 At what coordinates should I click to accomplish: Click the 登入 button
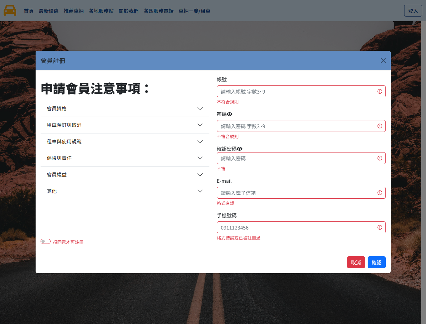click(x=413, y=11)
